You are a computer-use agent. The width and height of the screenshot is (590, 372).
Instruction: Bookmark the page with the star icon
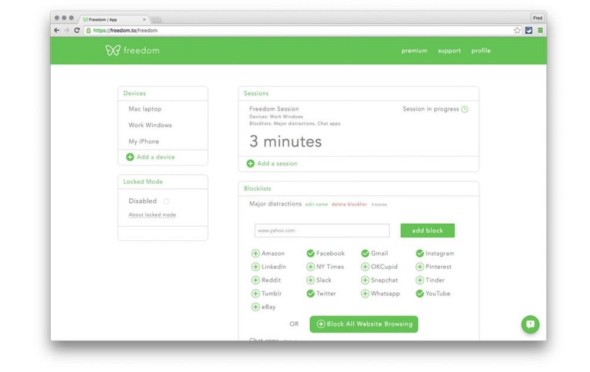[517, 31]
